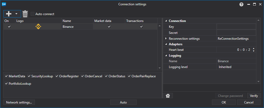Image resolution: width=264 pixels, height=108 pixels.
Task: Close the Connection settings window
Action: pos(260,4)
